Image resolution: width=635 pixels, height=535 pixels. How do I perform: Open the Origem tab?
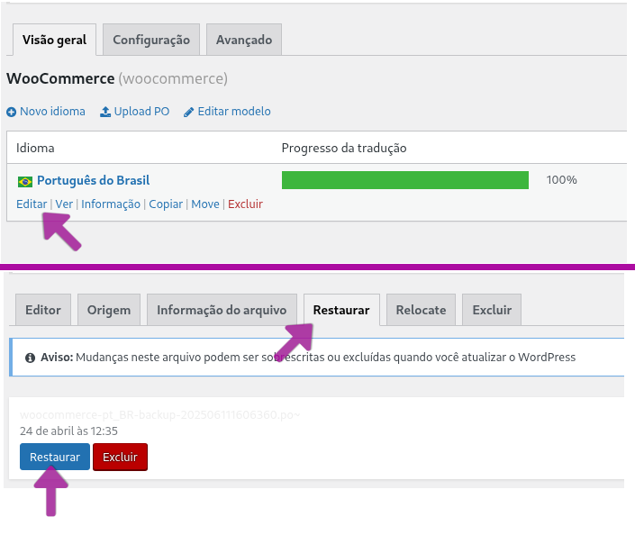click(x=109, y=310)
